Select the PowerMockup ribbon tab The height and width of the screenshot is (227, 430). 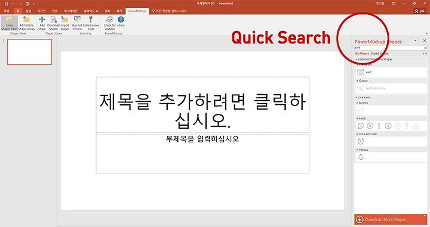(137, 11)
